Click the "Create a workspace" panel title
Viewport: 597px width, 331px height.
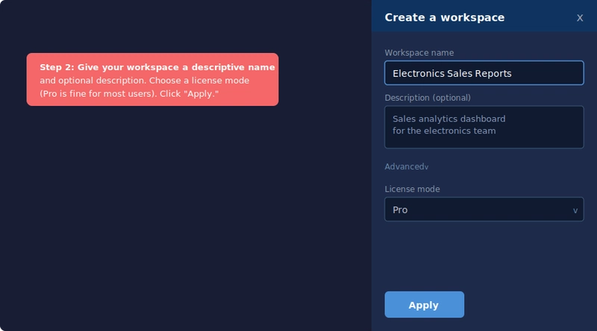coord(444,17)
